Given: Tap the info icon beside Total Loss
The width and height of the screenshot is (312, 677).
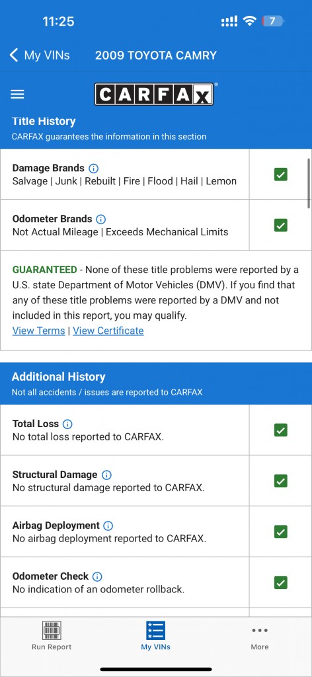Looking at the screenshot, I should [x=67, y=424].
